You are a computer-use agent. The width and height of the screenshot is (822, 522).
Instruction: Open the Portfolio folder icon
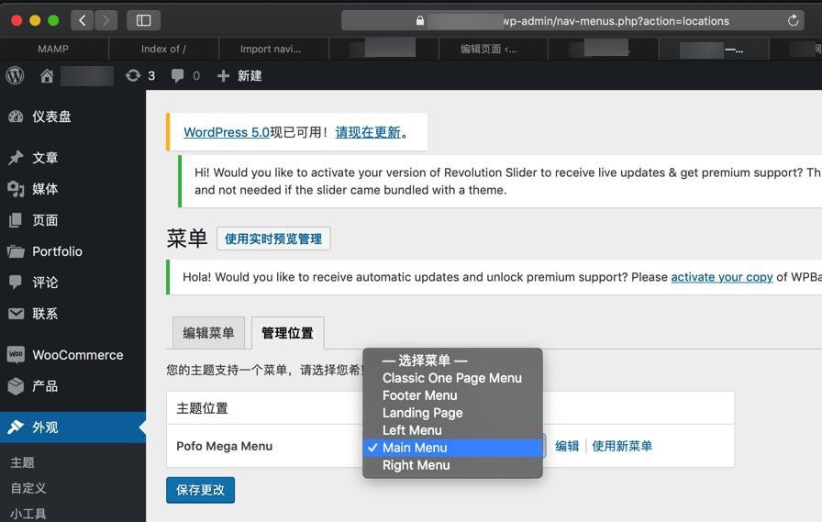pyautogui.click(x=16, y=251)
